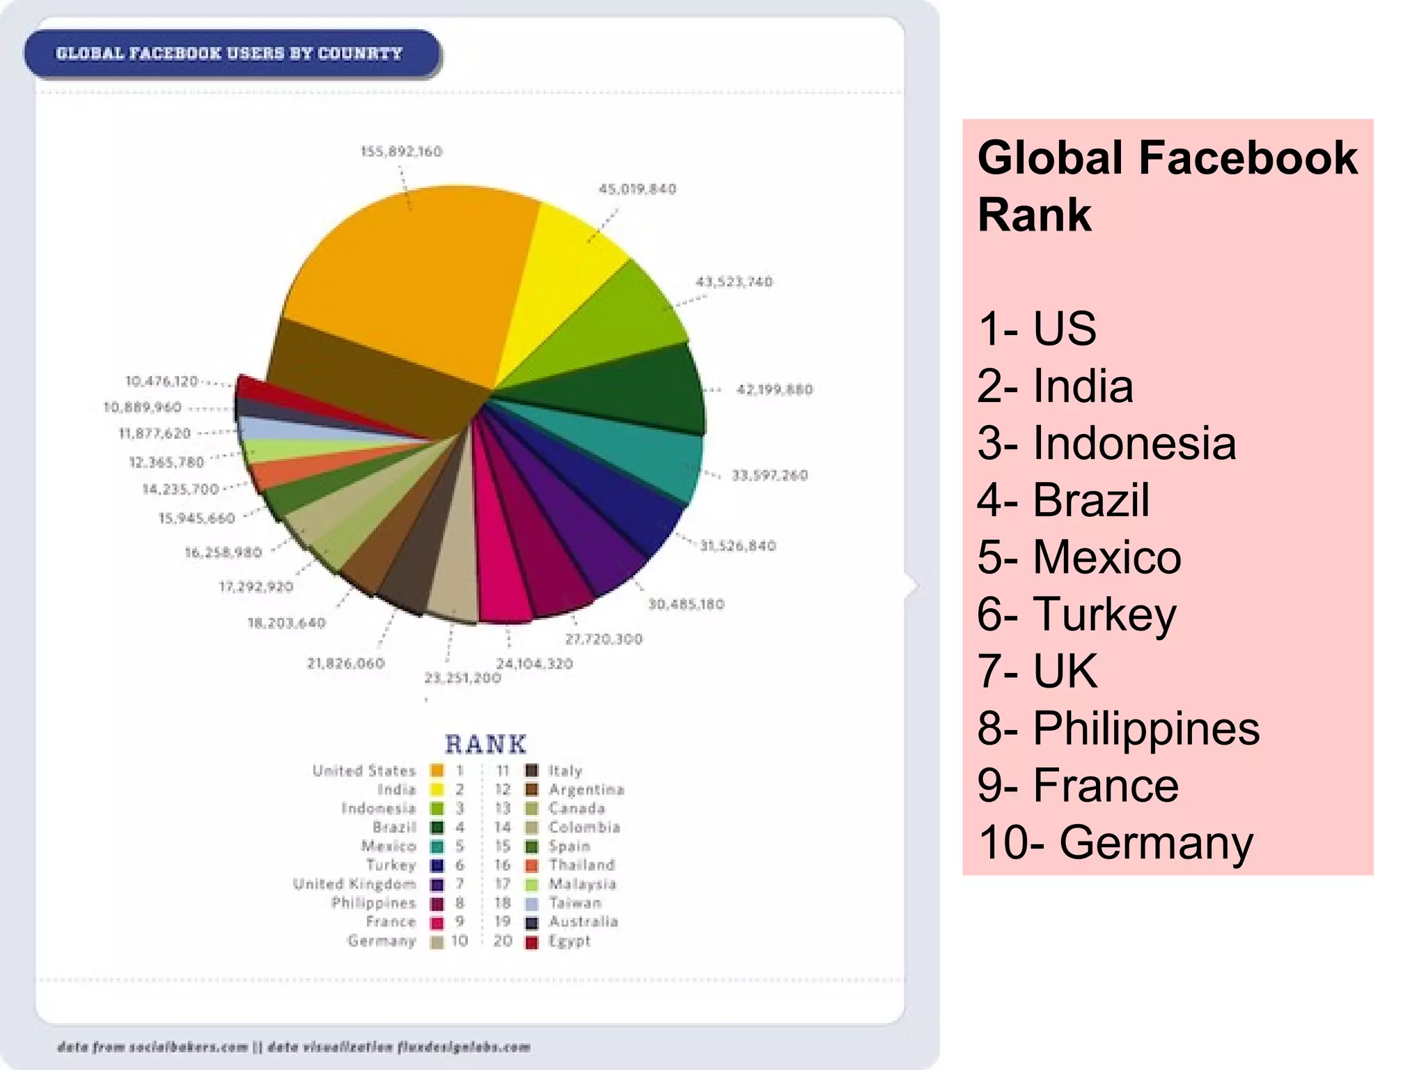Click the 45,019,840 value label
1426x1070 pixels.
click(637, 189)
